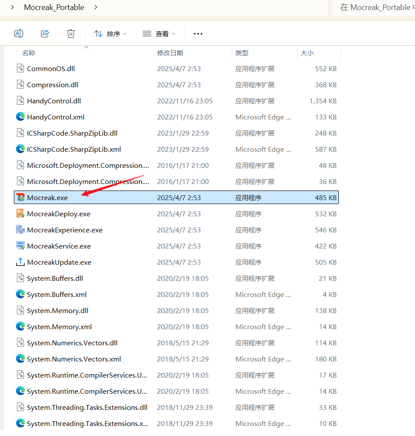Select the HandyControl.dll file name
415x436 pixels.
point(54,101)
